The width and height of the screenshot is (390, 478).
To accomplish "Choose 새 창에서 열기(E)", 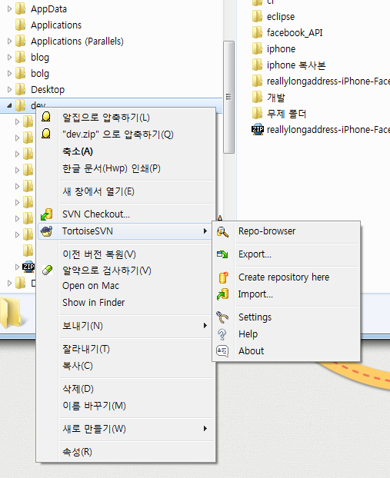I will point(125,191).
